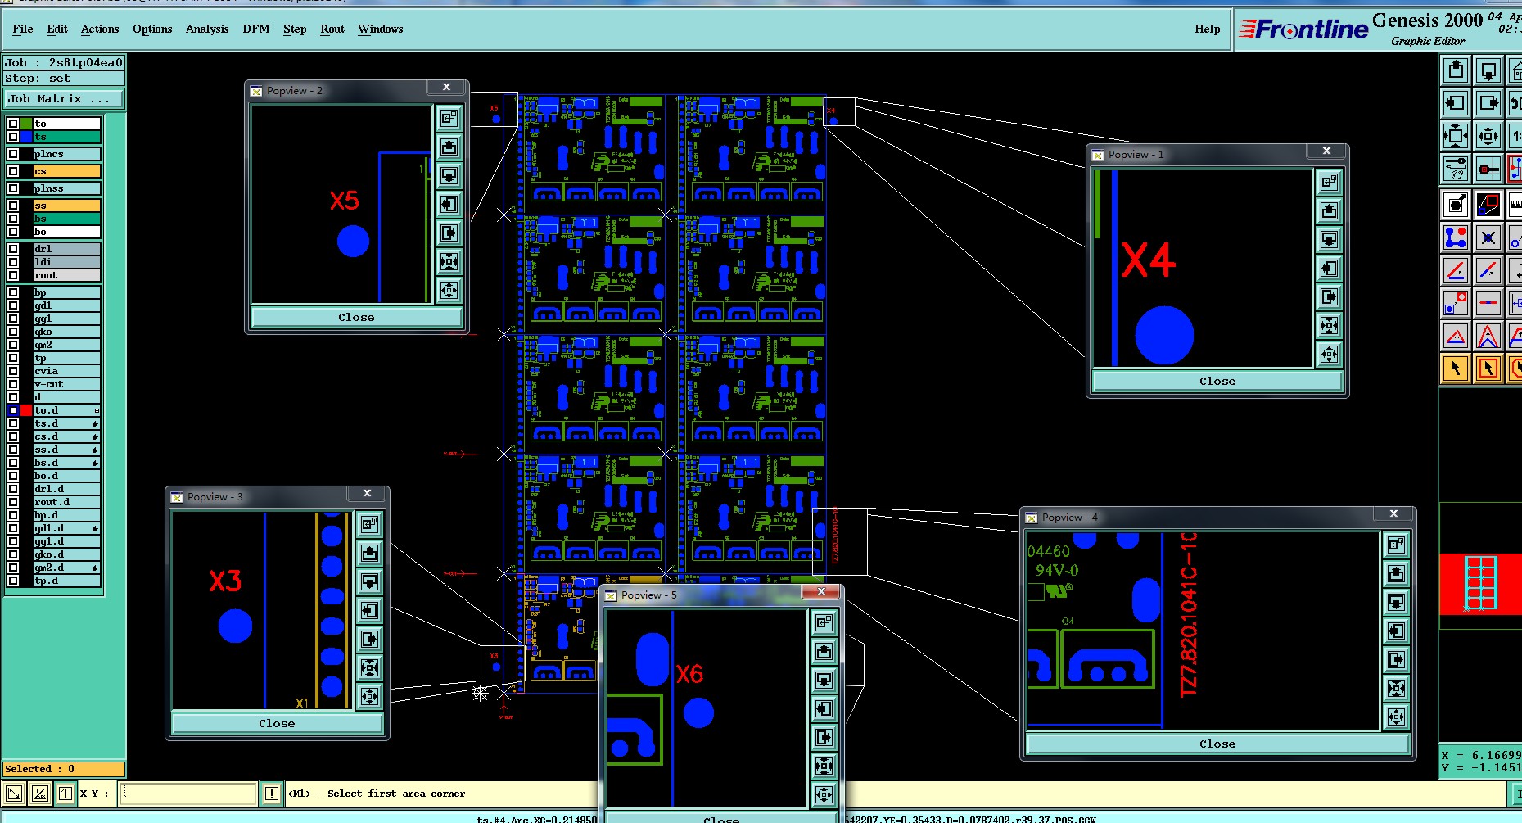Click the small red-blue triangle tool icon
The image size is (1522, 823).
click(1456, 336)
